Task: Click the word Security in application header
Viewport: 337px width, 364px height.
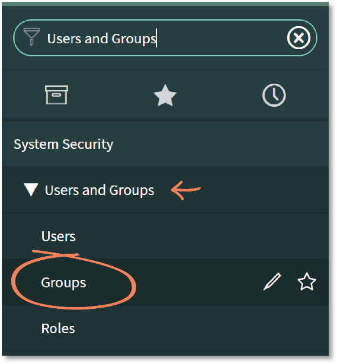Action: 88,145
